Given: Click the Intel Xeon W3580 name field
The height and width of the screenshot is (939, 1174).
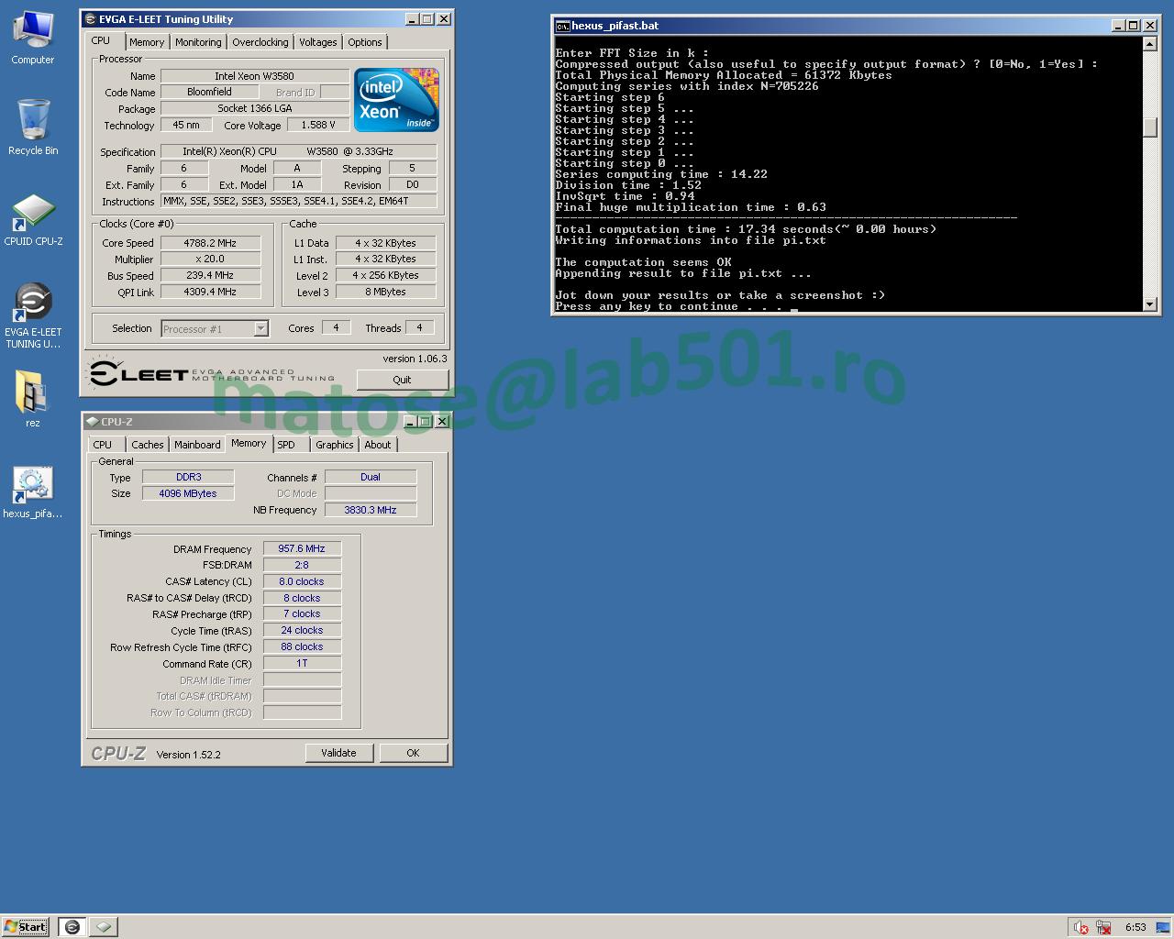Looking at the screenshot, I should click(255, 76).
